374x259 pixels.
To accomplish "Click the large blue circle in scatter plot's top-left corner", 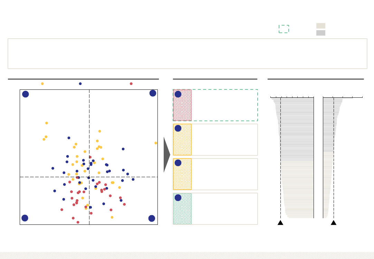I will coord(26,94).
